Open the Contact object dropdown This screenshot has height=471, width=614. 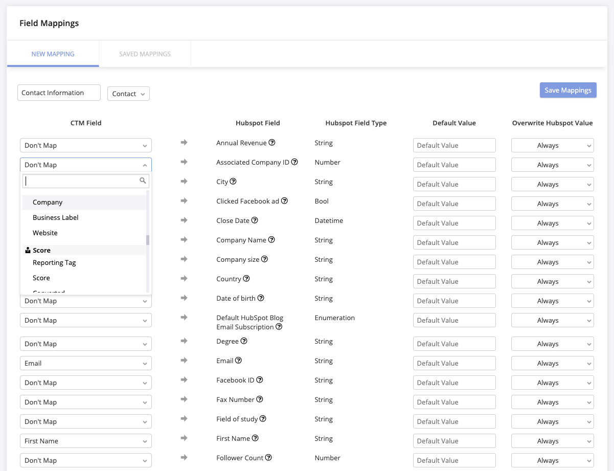tap(128, 94)
